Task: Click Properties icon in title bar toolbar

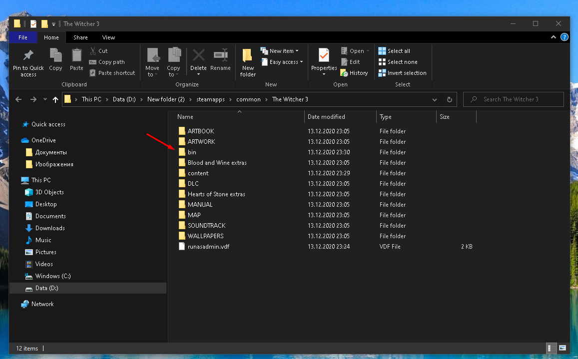Action: click(33, 24)
